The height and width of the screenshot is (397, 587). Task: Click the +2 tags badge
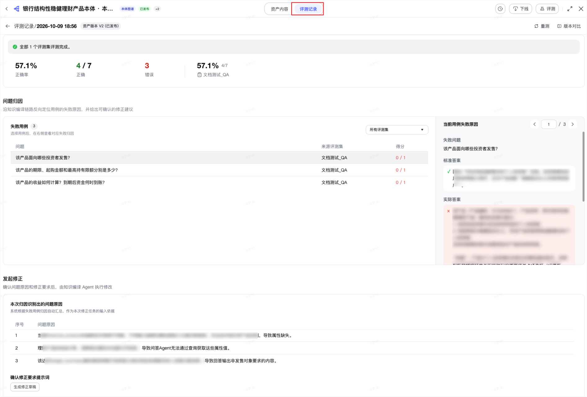[x=157, y=9]
